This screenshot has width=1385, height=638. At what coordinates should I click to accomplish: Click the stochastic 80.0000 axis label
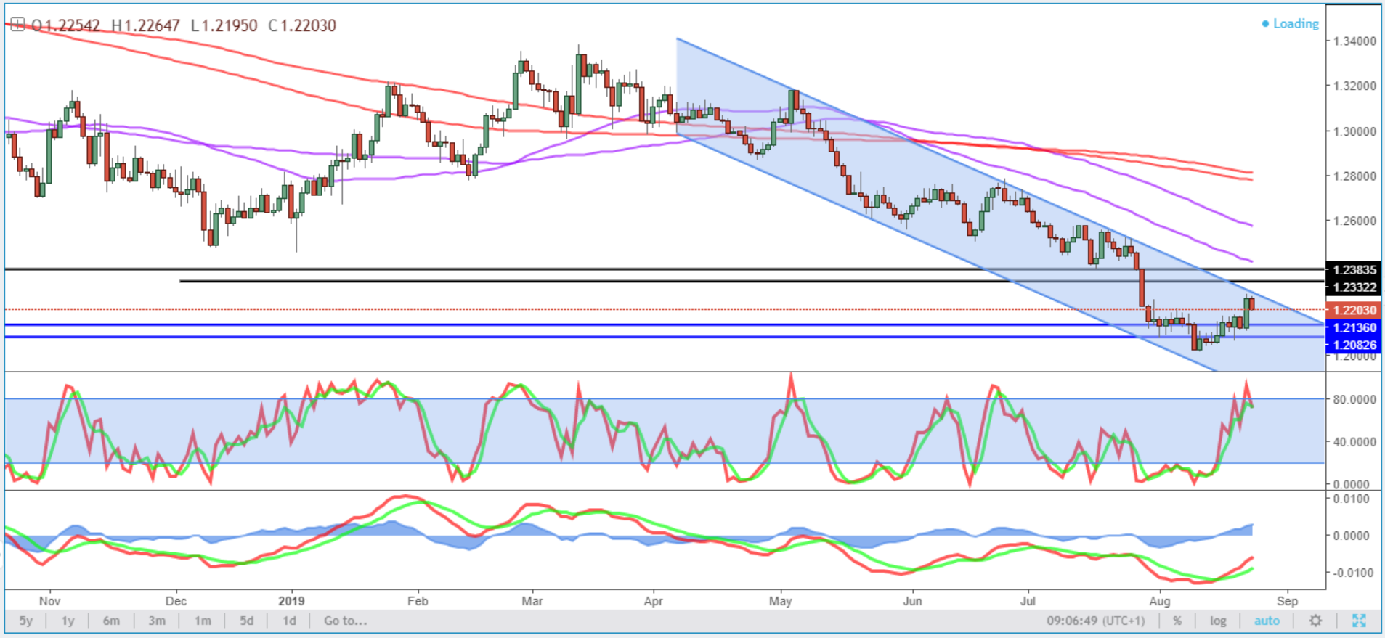click(x=1354, y=399)
